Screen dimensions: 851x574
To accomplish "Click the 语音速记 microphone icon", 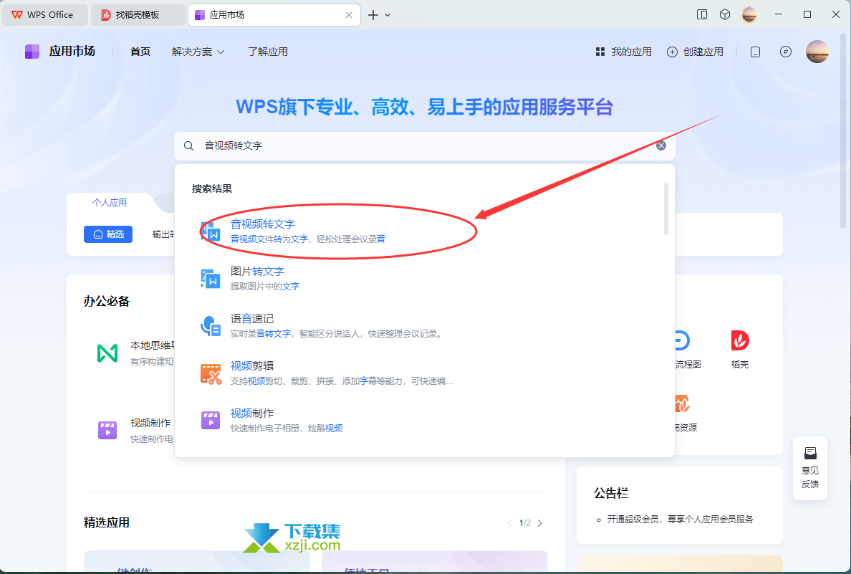I will coord(211,326).
